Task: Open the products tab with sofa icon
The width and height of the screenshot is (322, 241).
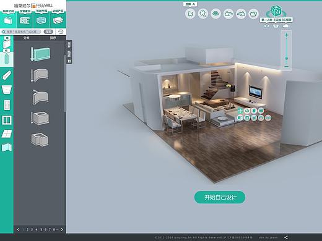Action: coord(58,20)
